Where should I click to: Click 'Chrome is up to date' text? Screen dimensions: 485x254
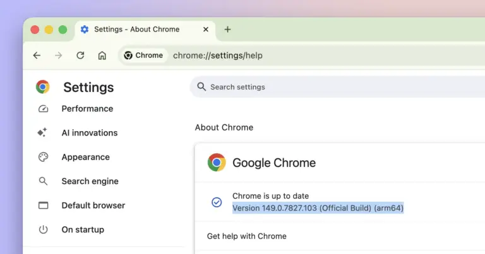(271, 196)
